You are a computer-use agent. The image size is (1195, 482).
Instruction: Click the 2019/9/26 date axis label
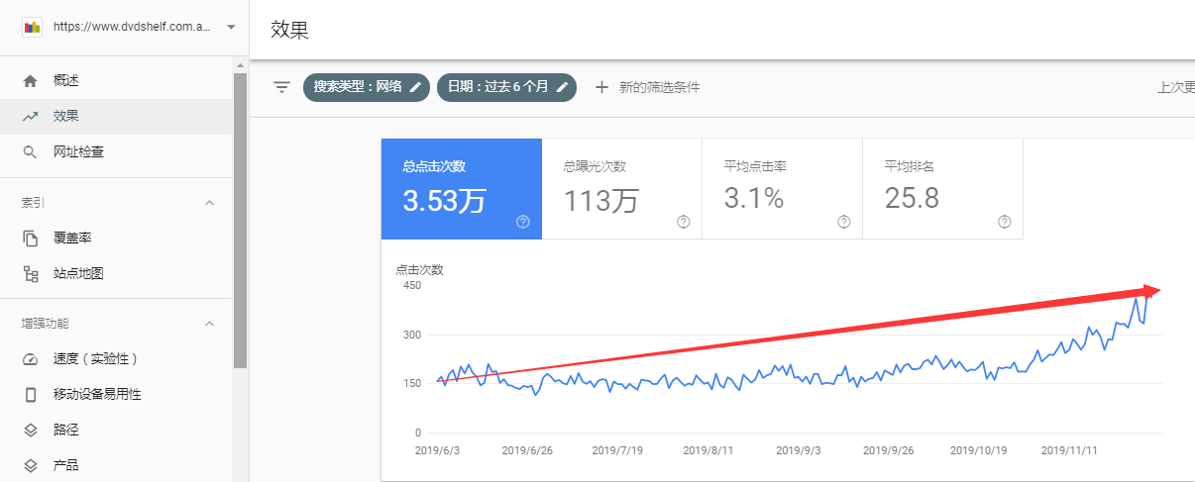pos(891,449)
